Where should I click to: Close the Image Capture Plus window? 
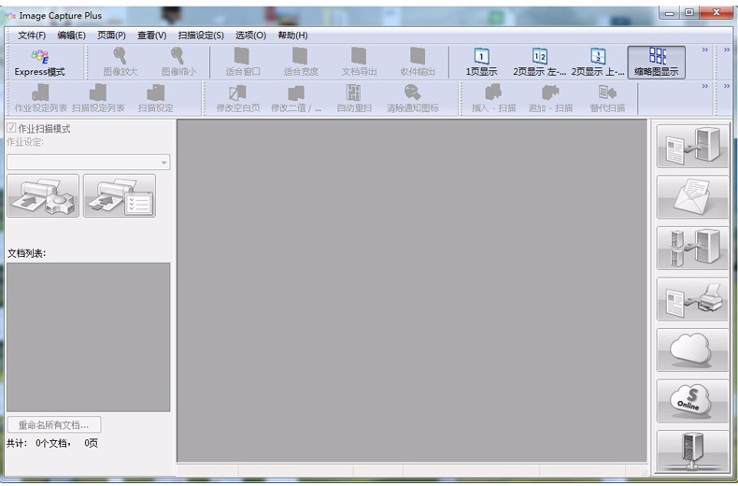coord(717,12)
